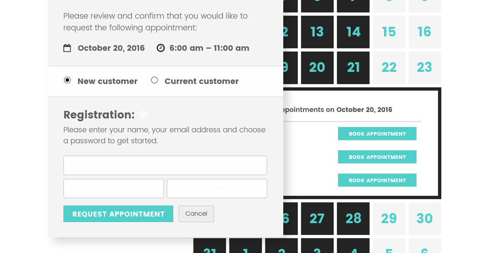Click the middle Book Appointment button
Screen dimensions: 489x253
click(x=377, y=157)
